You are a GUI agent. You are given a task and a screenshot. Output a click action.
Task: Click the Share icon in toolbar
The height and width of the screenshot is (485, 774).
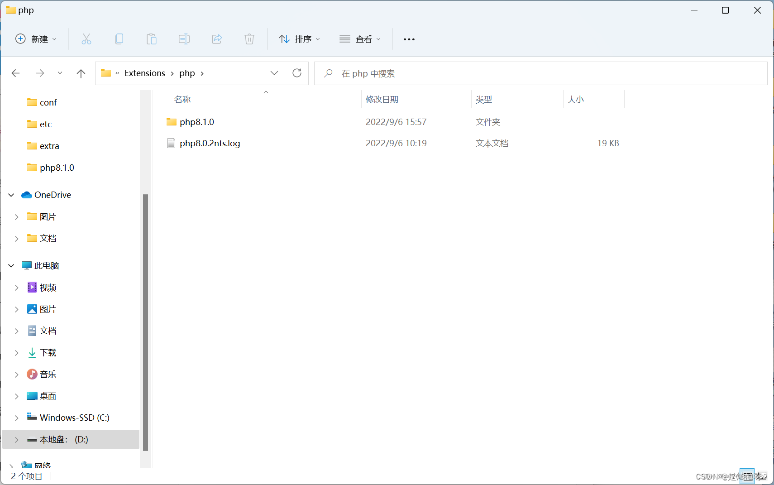pos(216,39)
